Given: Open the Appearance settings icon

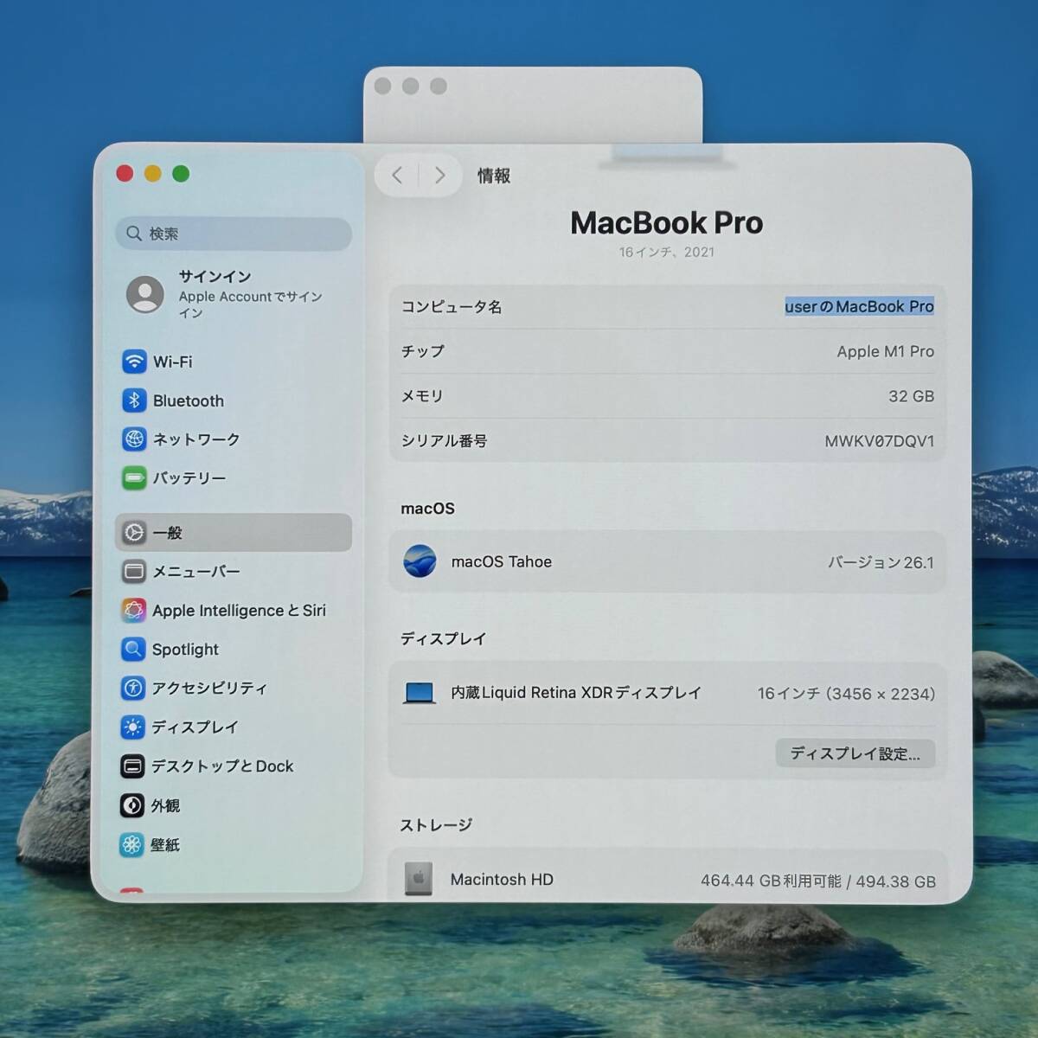Looking at the screenshot, I should (132, 806).
